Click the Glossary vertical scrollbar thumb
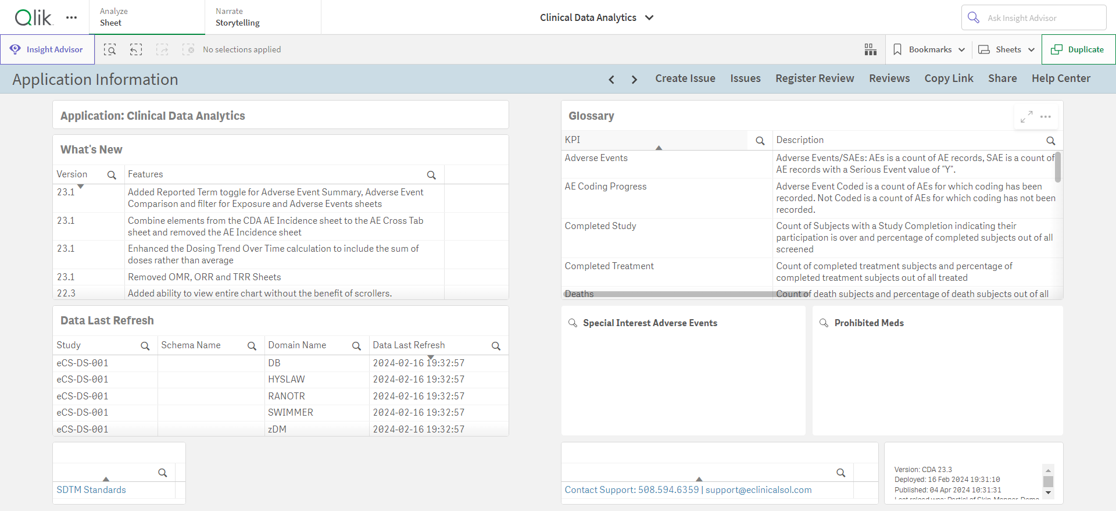Image resolution: width=1116 pixels, height=511 pixels. pyautogui.click(x=1058, y=167)
